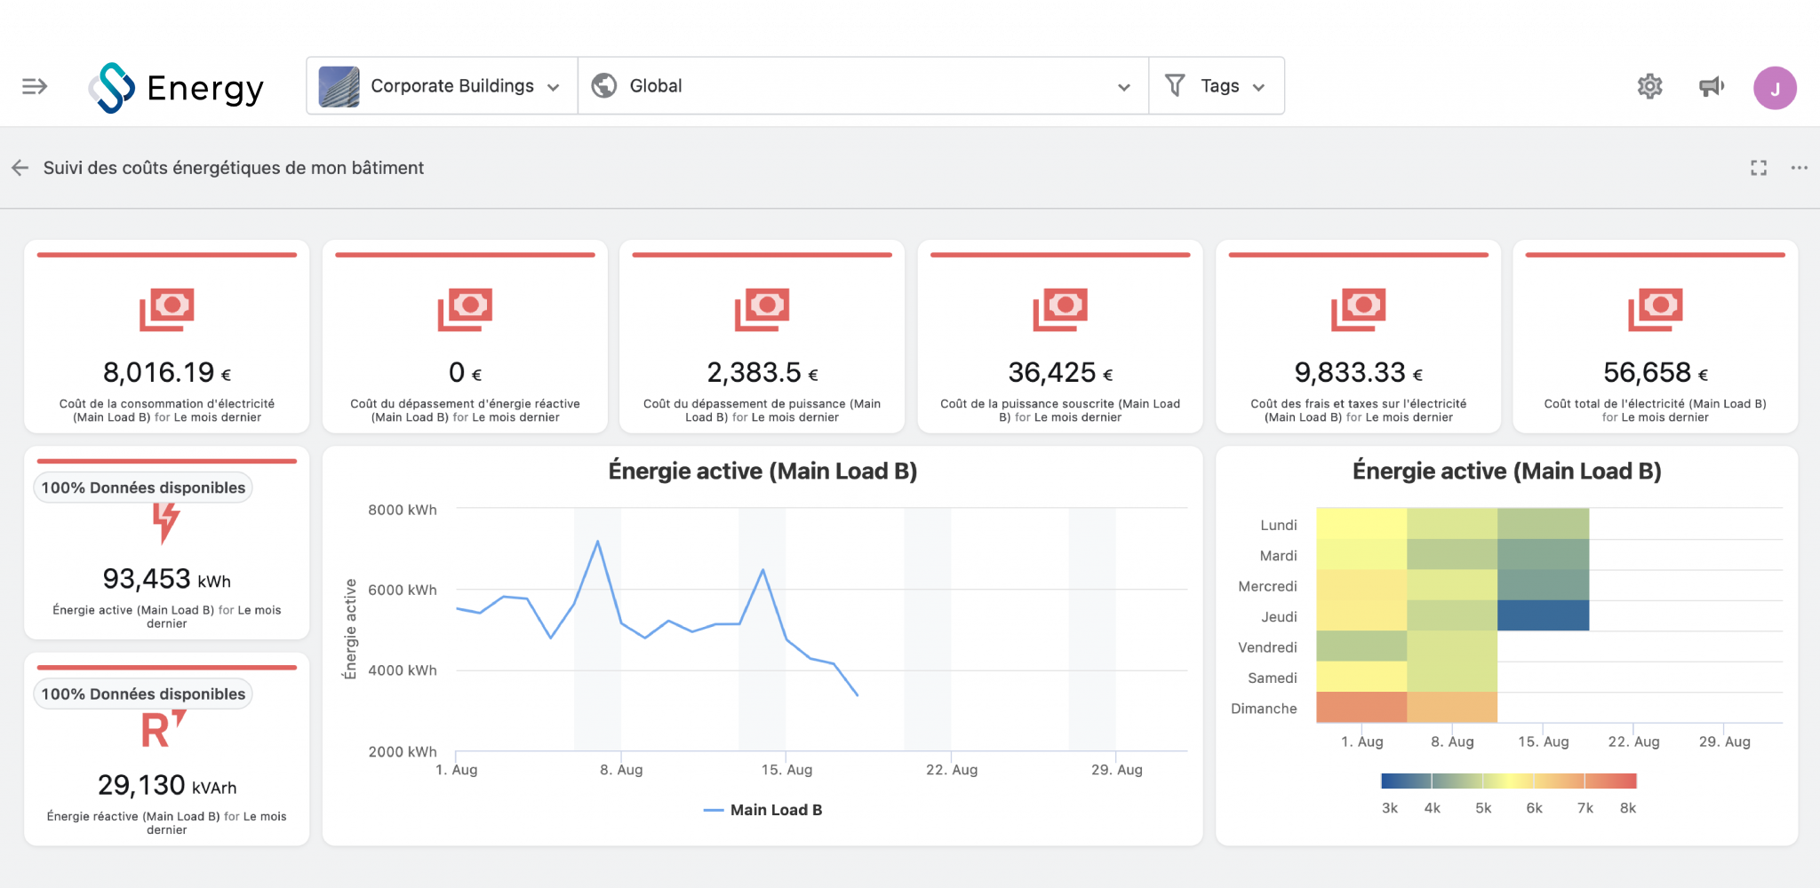
Task: Click the 93,453 kWh active energy value
Action: [167, 579]
